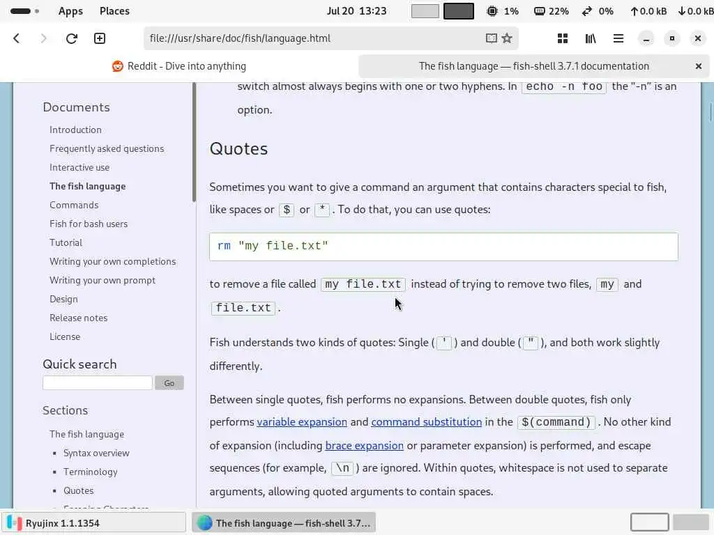
Task: Click the browser globe icon in taskbar
Action: 204,523
